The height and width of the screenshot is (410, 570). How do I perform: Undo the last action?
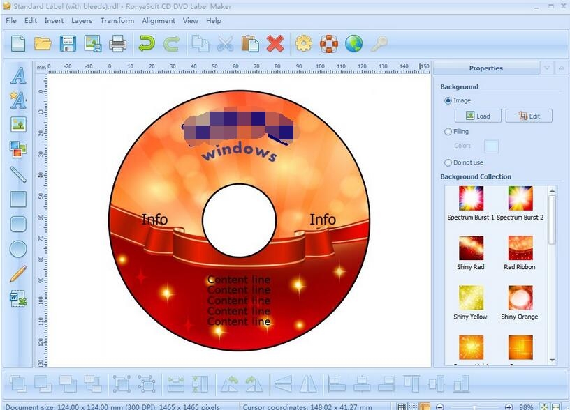coord(147,44)
